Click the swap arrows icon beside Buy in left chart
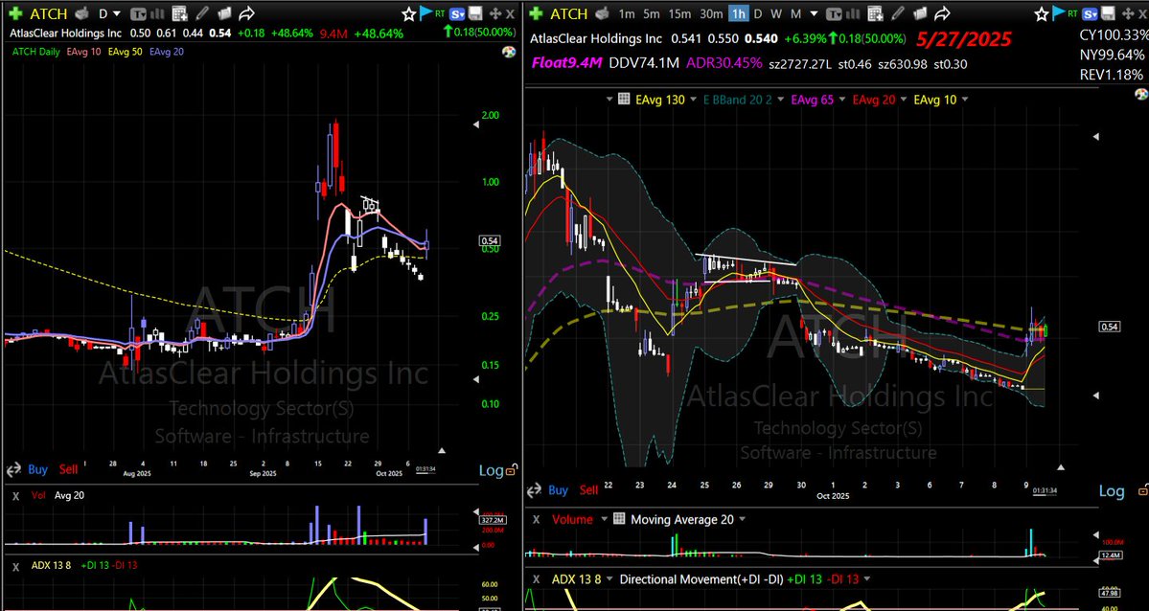 [x=13, y=469]
